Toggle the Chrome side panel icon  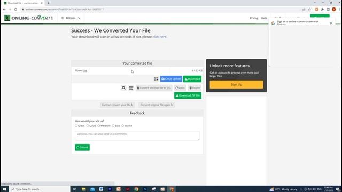(328, 10)
